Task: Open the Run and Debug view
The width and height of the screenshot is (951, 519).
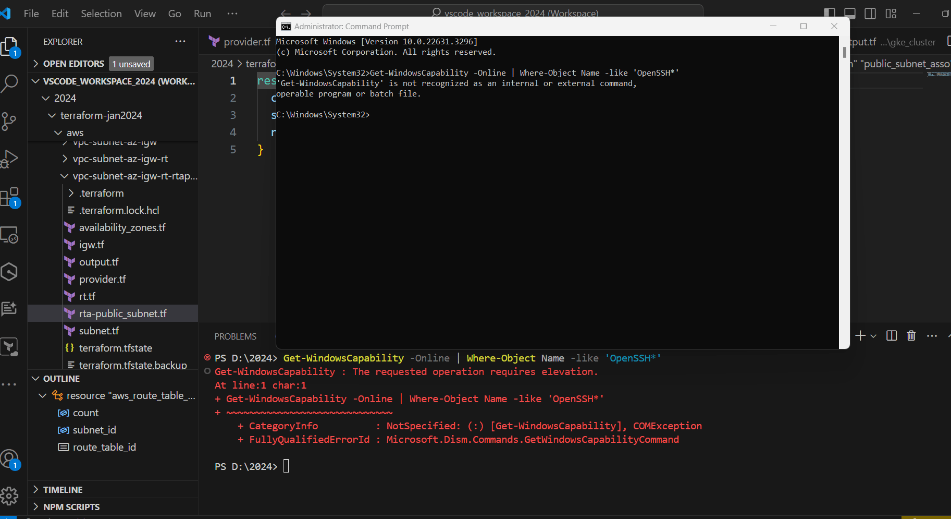Action: pos(9,159)
